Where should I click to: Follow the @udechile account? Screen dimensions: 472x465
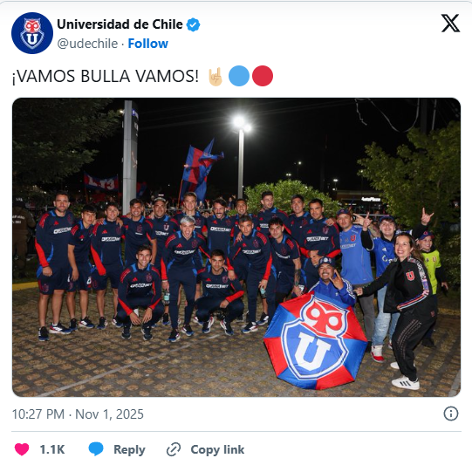(147, 44)
